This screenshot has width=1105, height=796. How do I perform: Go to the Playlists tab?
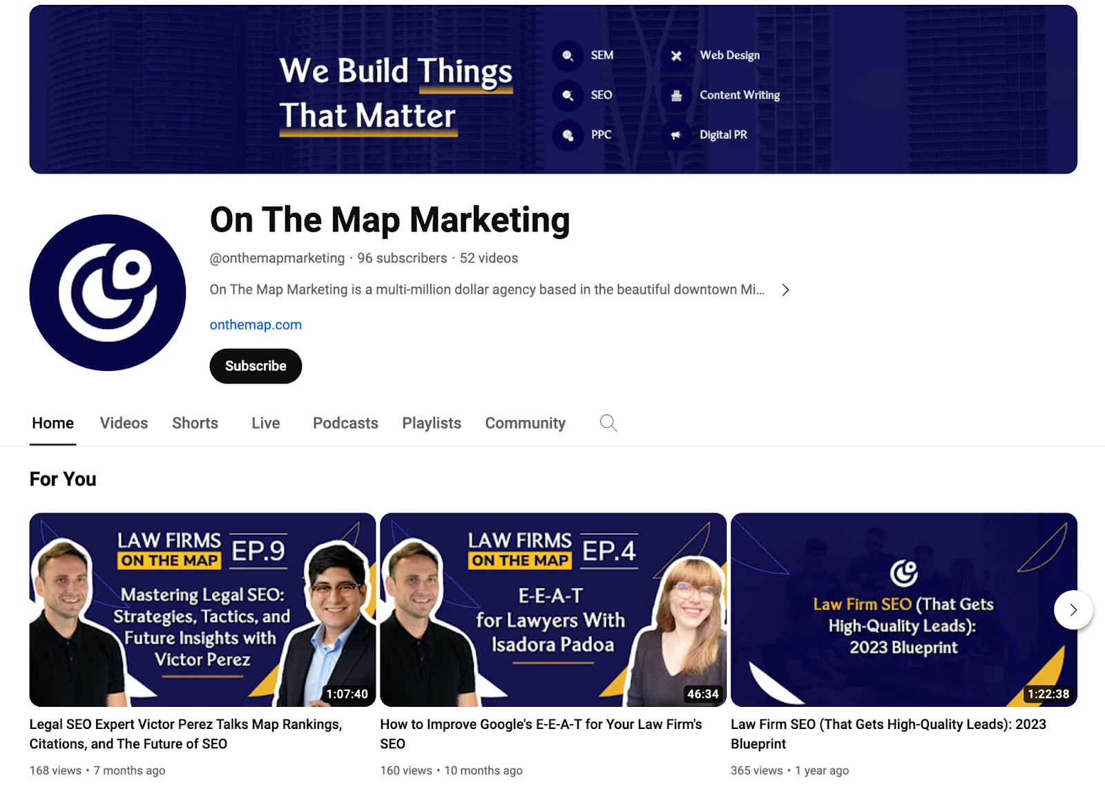pos(432,423)
